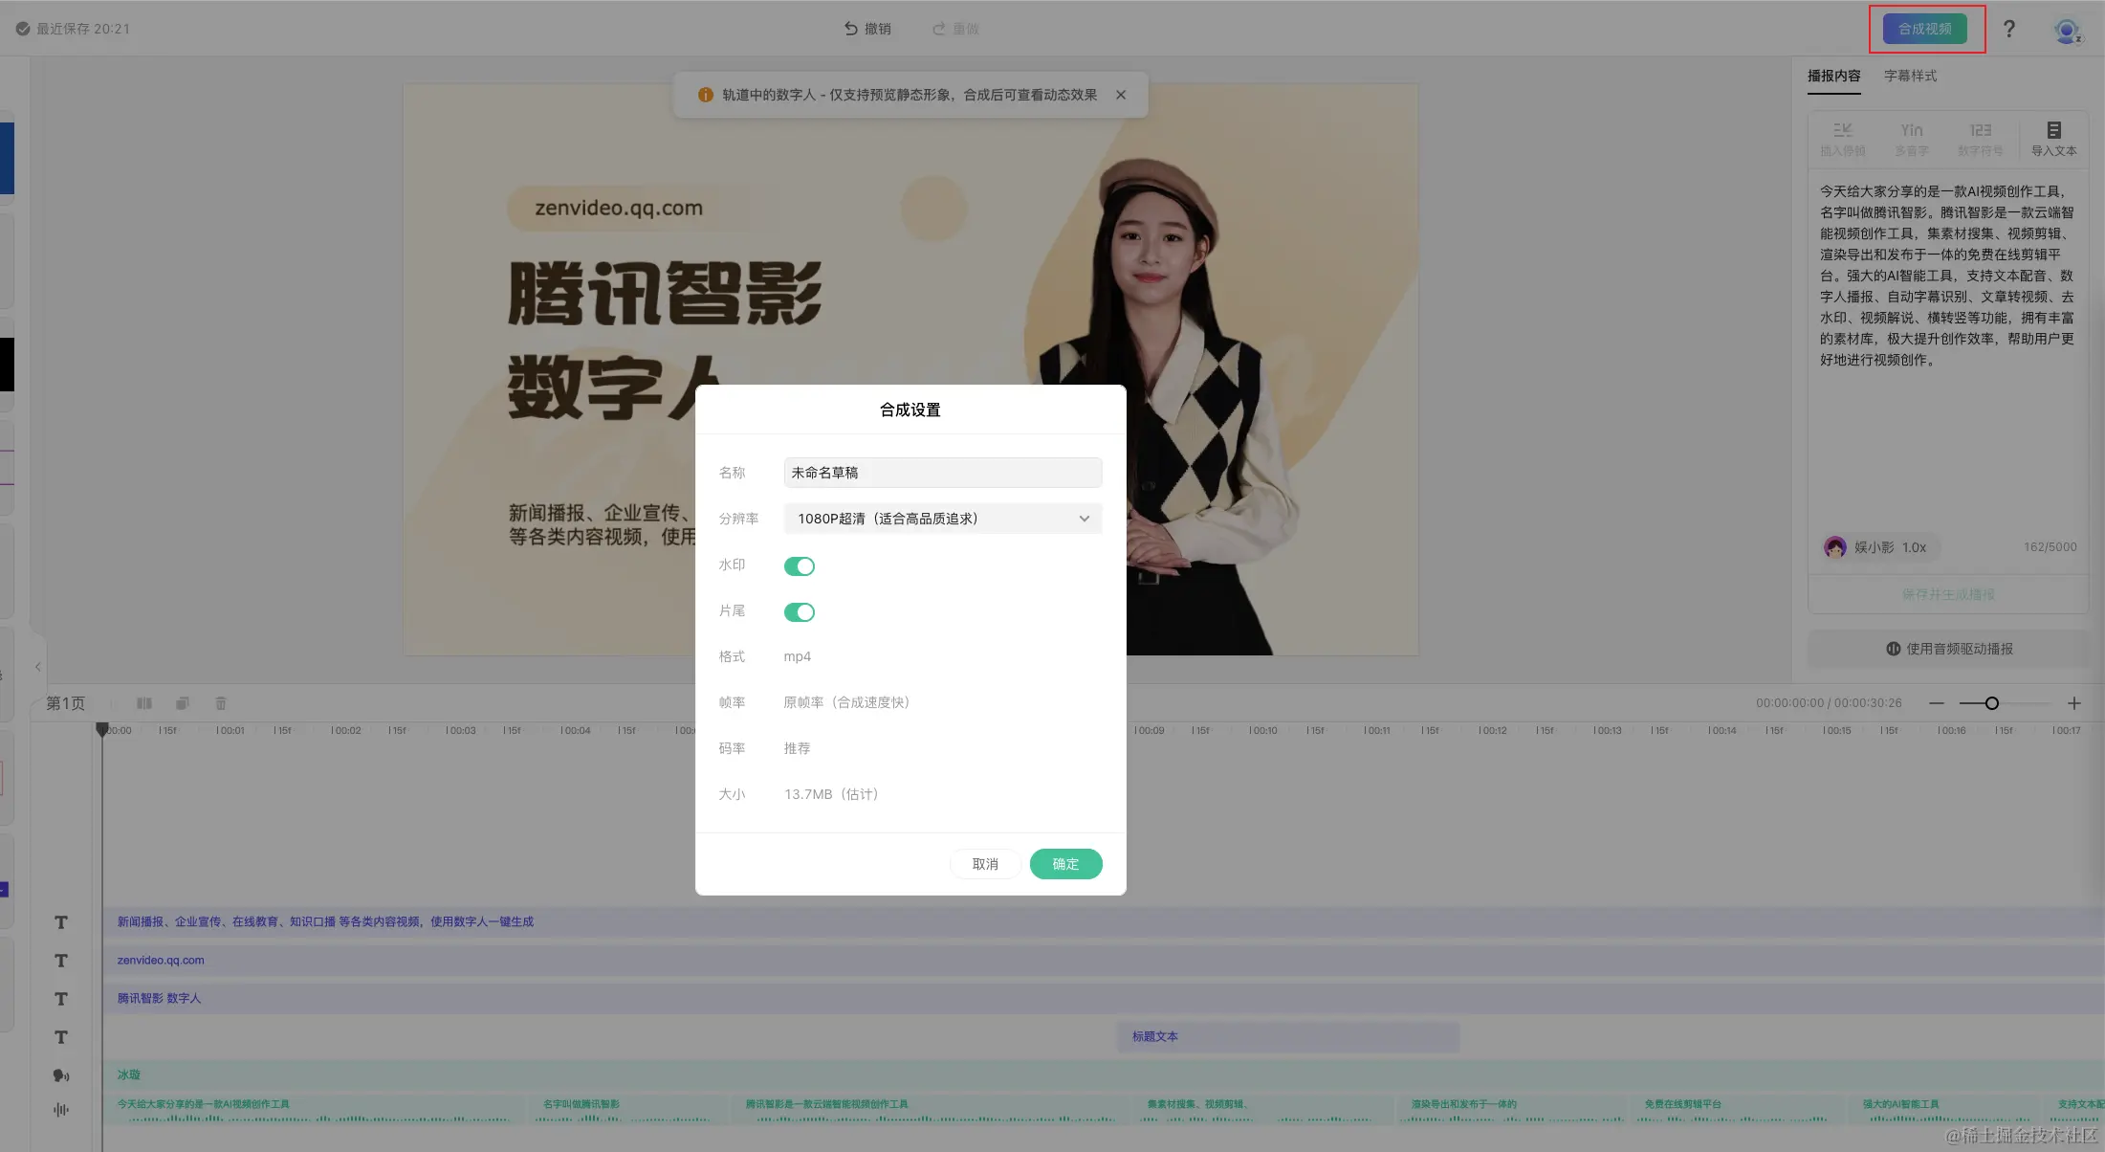The height and width of the screenshot is (1152, 2105).
Task: Toggle the 片尾 ending switch
Action: [x=800, y=612]
